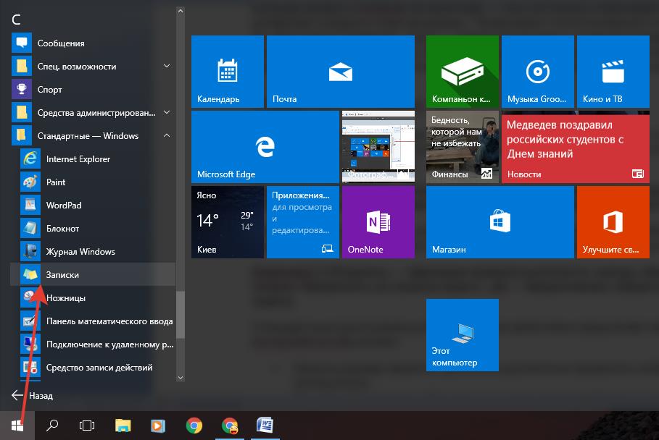Open the Спорт trophy icon
The height and width of the screenshot is (440, 659).
coord(22,89)
